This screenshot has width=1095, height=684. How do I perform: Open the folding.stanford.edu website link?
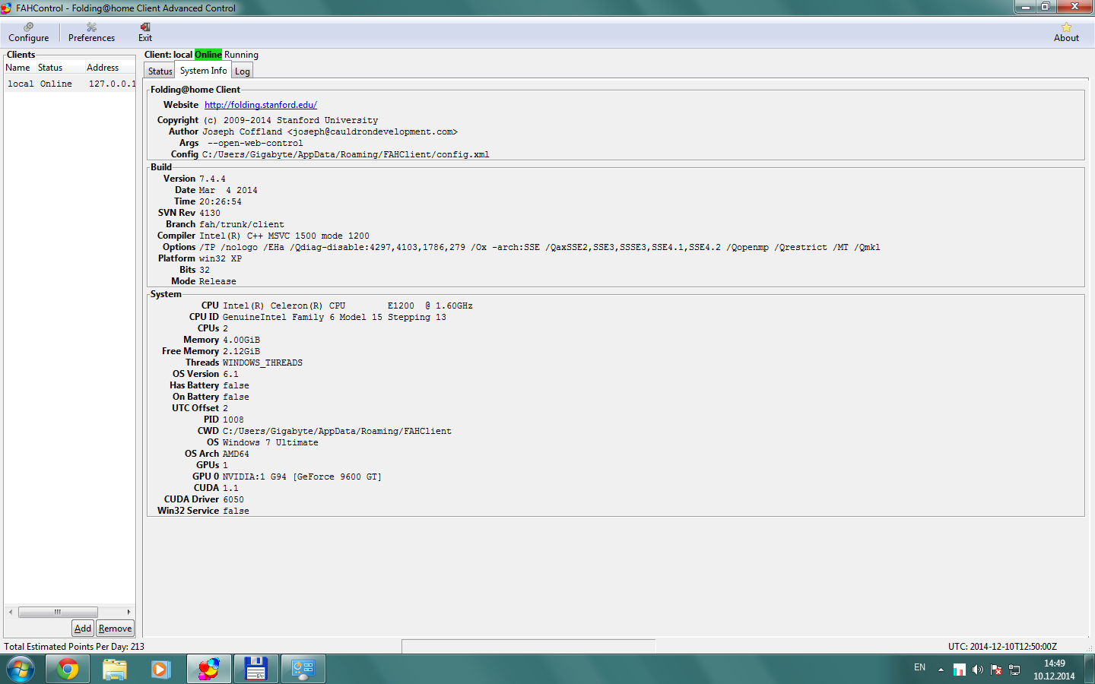(261, 105)
